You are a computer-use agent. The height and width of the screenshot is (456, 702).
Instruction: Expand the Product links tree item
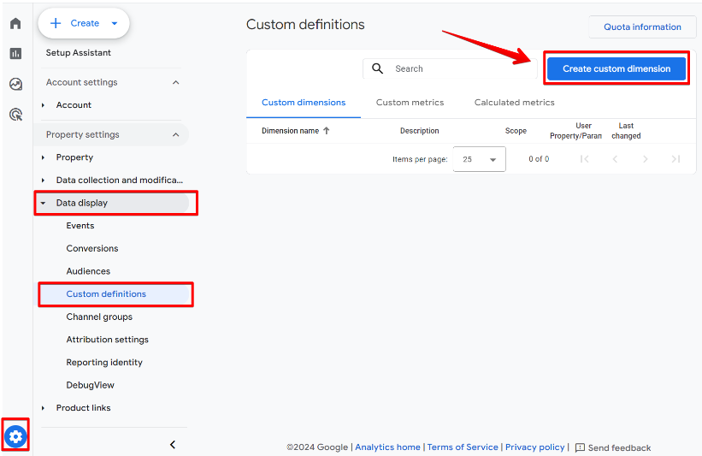[44, 408]
